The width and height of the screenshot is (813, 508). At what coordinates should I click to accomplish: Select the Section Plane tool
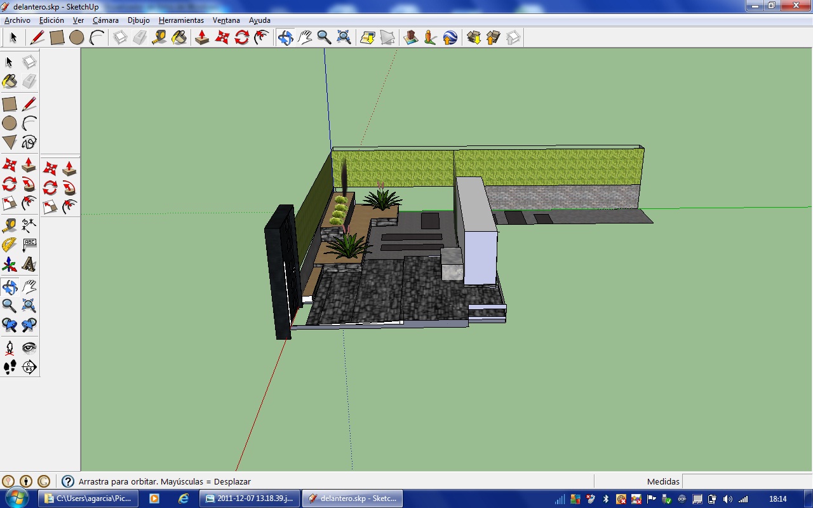click(29, 367)
